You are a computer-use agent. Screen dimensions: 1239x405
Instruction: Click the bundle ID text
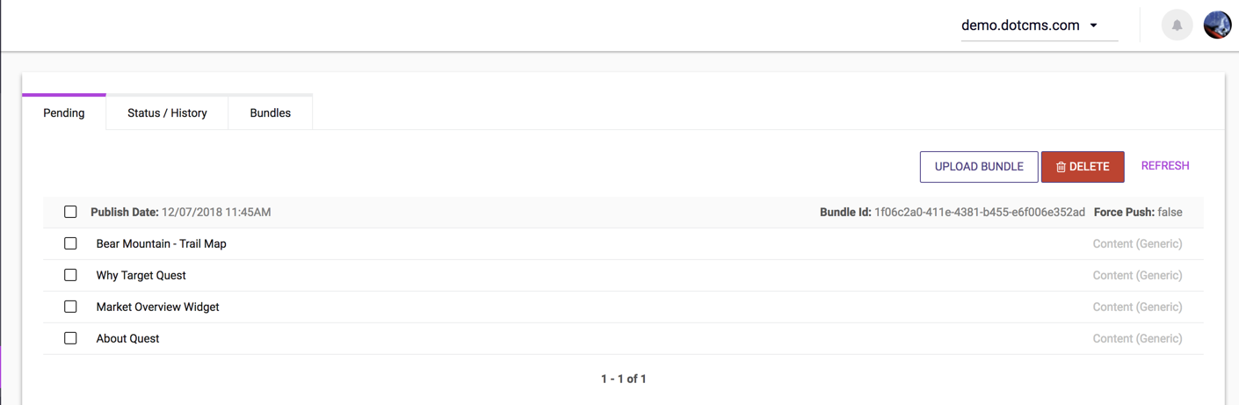pos(979,212)
